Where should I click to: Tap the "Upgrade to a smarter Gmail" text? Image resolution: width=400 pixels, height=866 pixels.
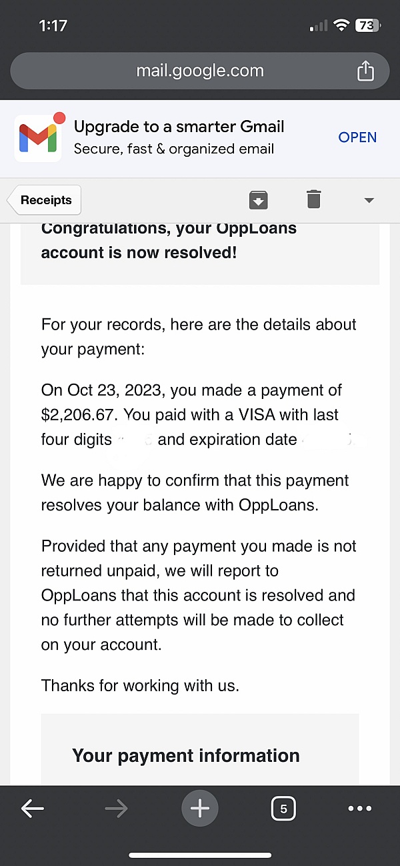tap(179, 127)
